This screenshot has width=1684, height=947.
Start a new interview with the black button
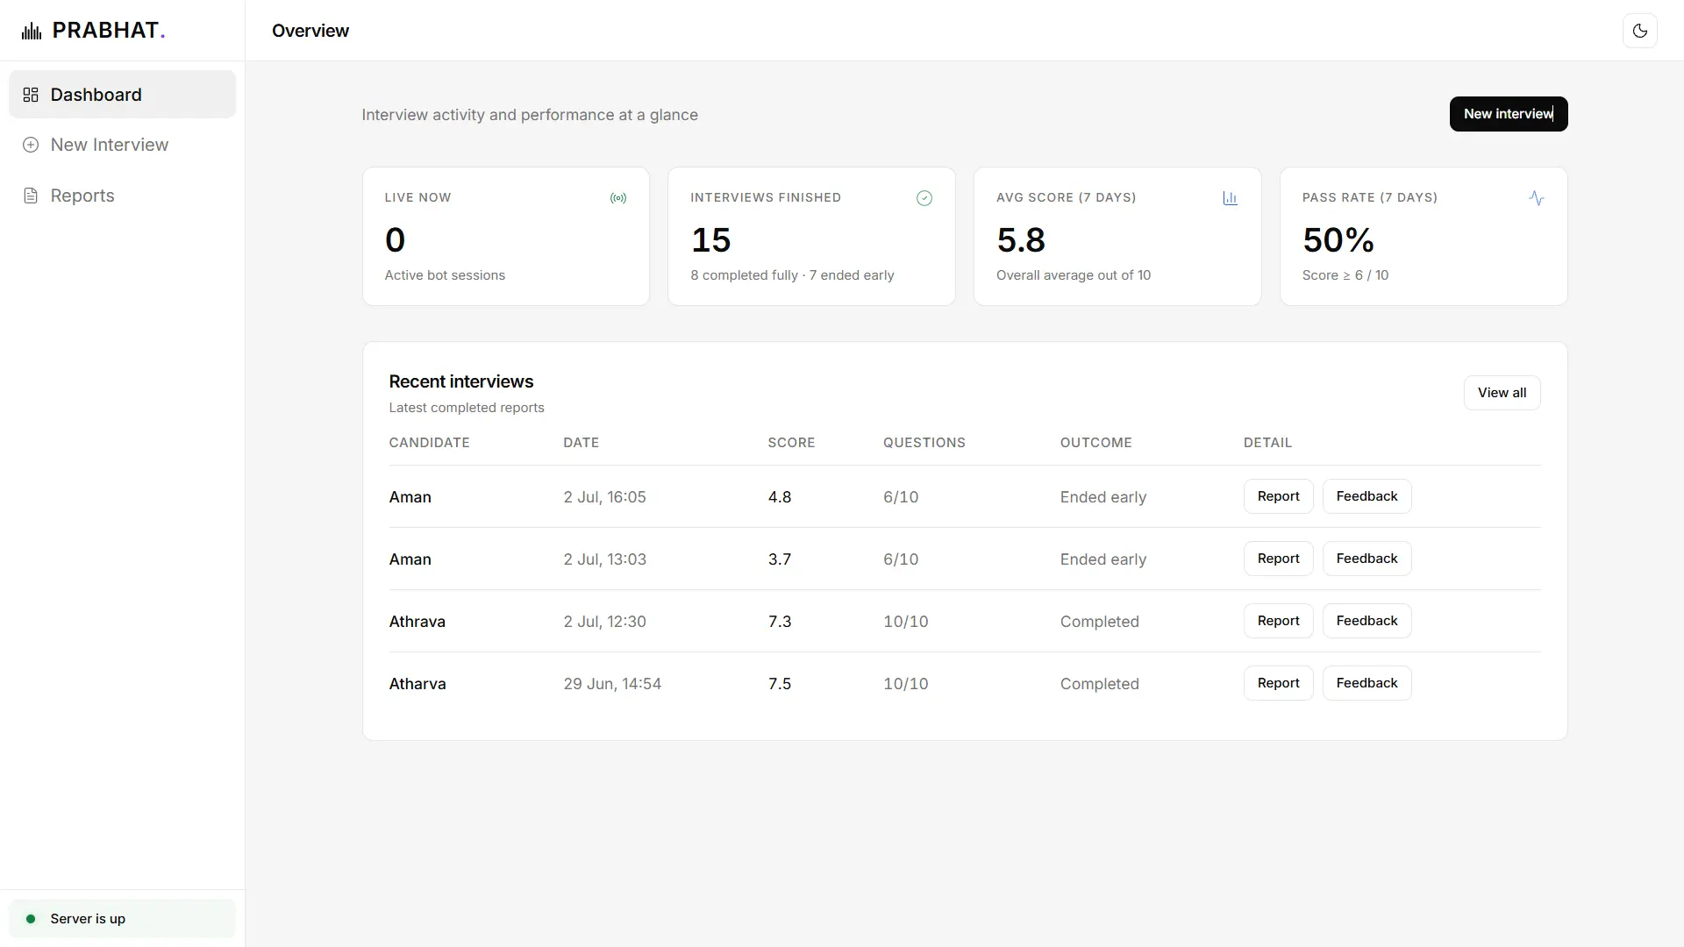1509,114
